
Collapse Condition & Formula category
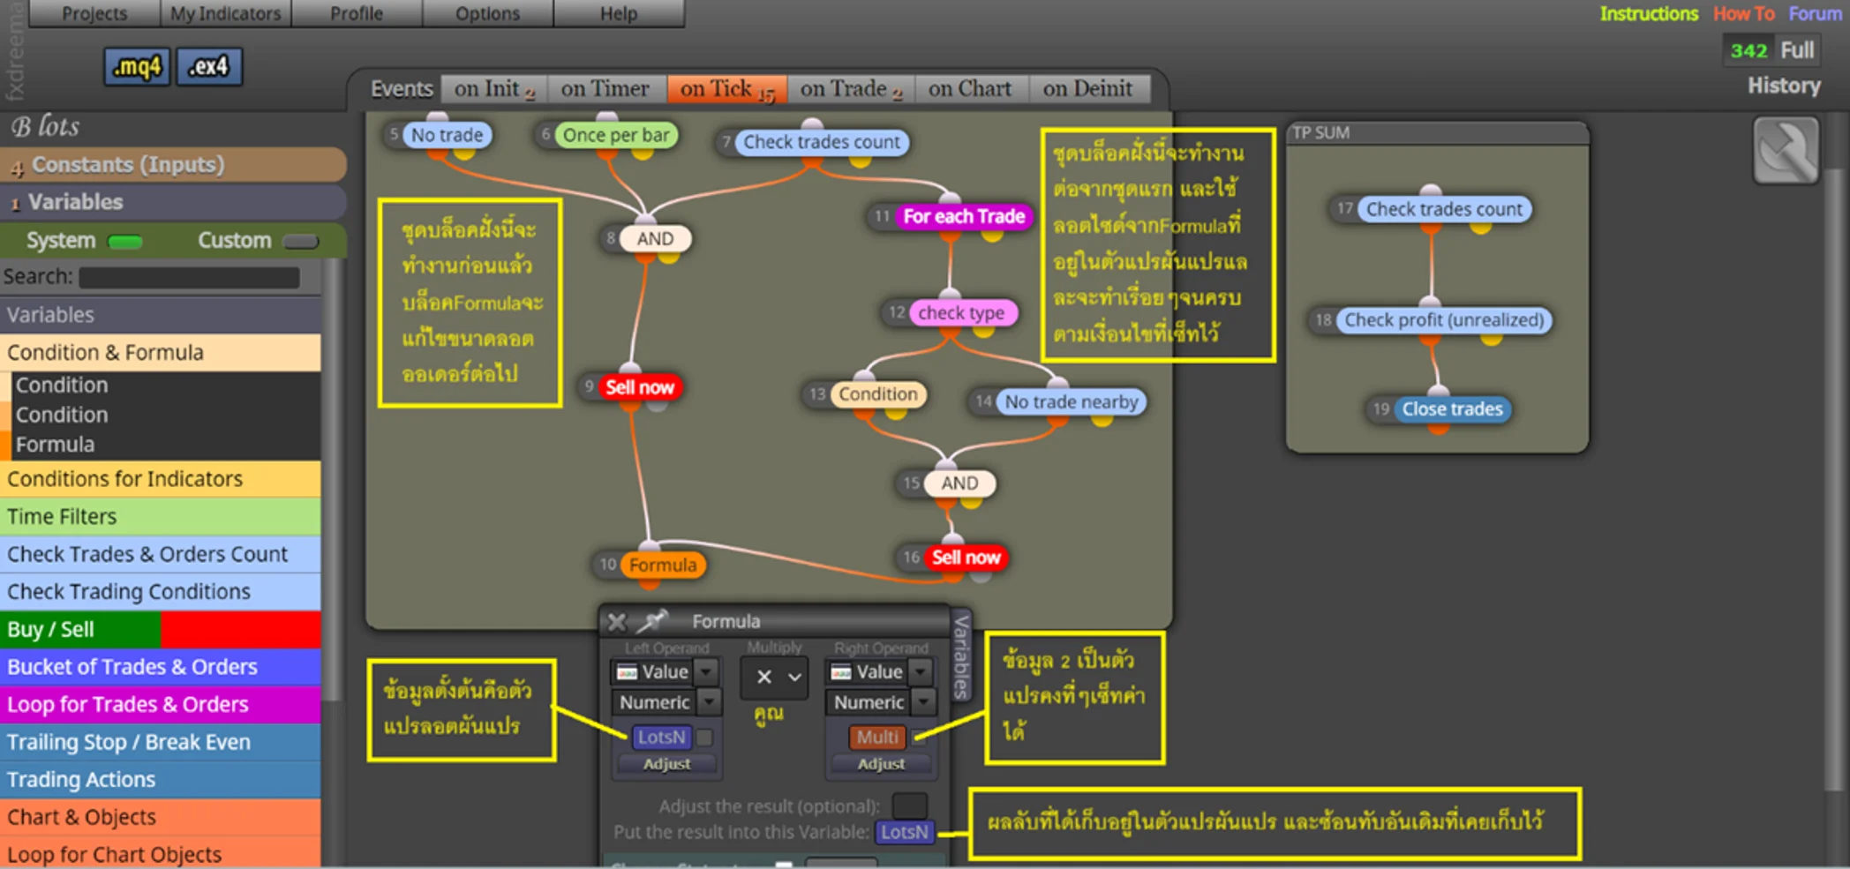[x=161, y=353]
